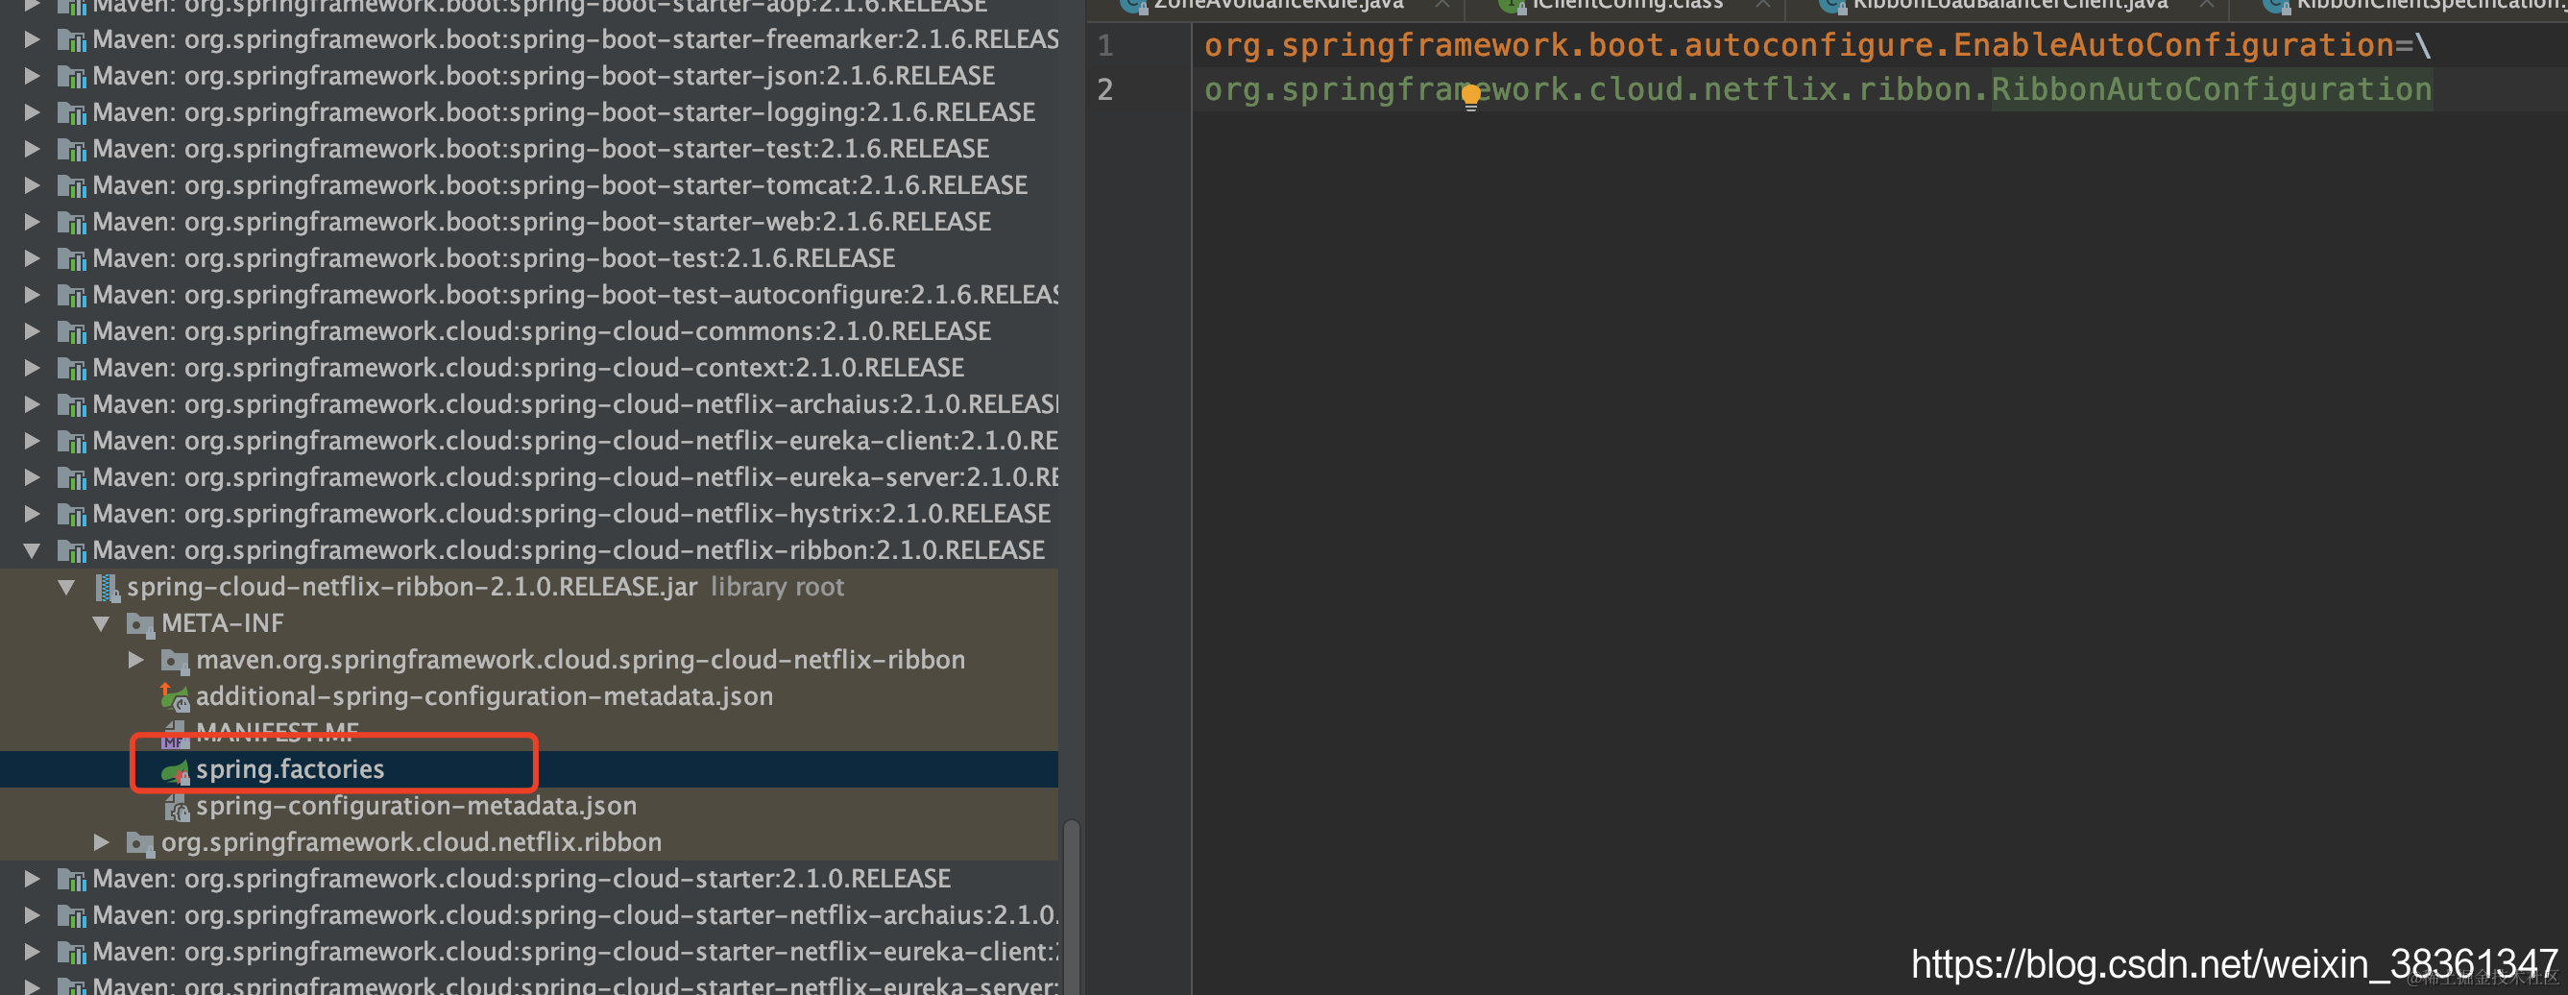2568x995 pixels.
Task: Click the additional-spring-configuration-metadata.json file icon
Action: (x=176, y=697)
